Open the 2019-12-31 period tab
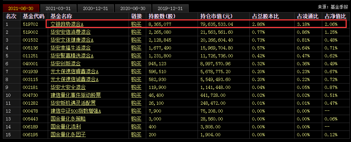This screenshot has height=142, width=351. click(x=170, y=9)
